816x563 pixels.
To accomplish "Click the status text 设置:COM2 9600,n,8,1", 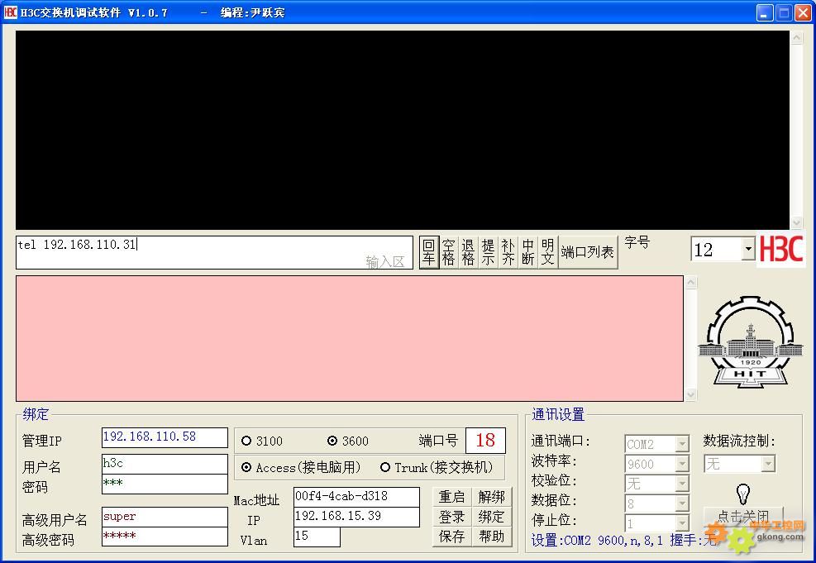I will 597,541.
